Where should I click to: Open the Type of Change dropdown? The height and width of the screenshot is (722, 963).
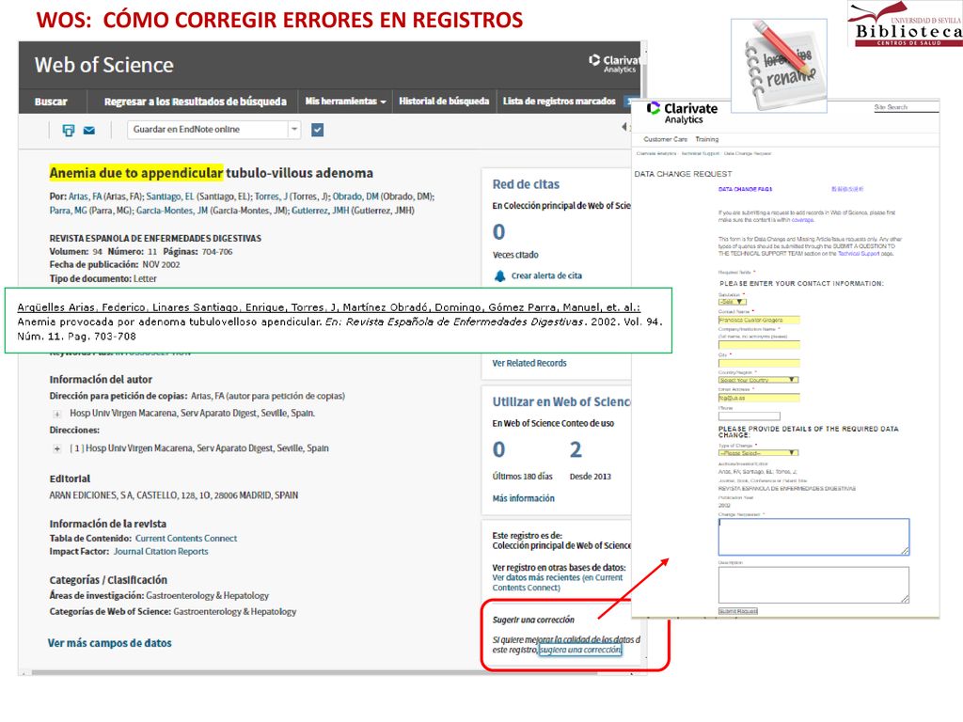[759, 452]
